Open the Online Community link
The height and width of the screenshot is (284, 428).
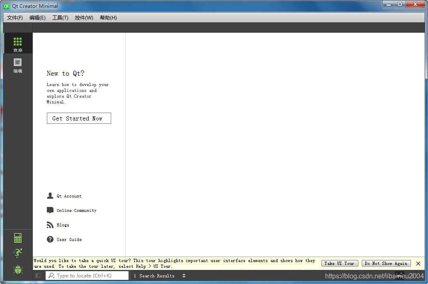[77, 210]
